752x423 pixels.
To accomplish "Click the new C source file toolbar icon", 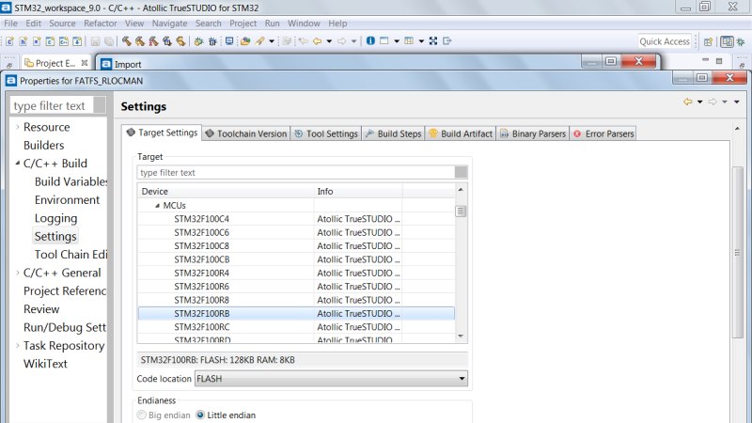I will pyautogui.click(x=10, y=41).
